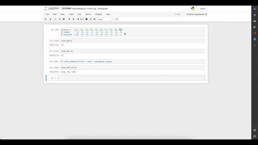Click the Python logo icon
This screenshot has height=145, width=258.
(193, 8)
